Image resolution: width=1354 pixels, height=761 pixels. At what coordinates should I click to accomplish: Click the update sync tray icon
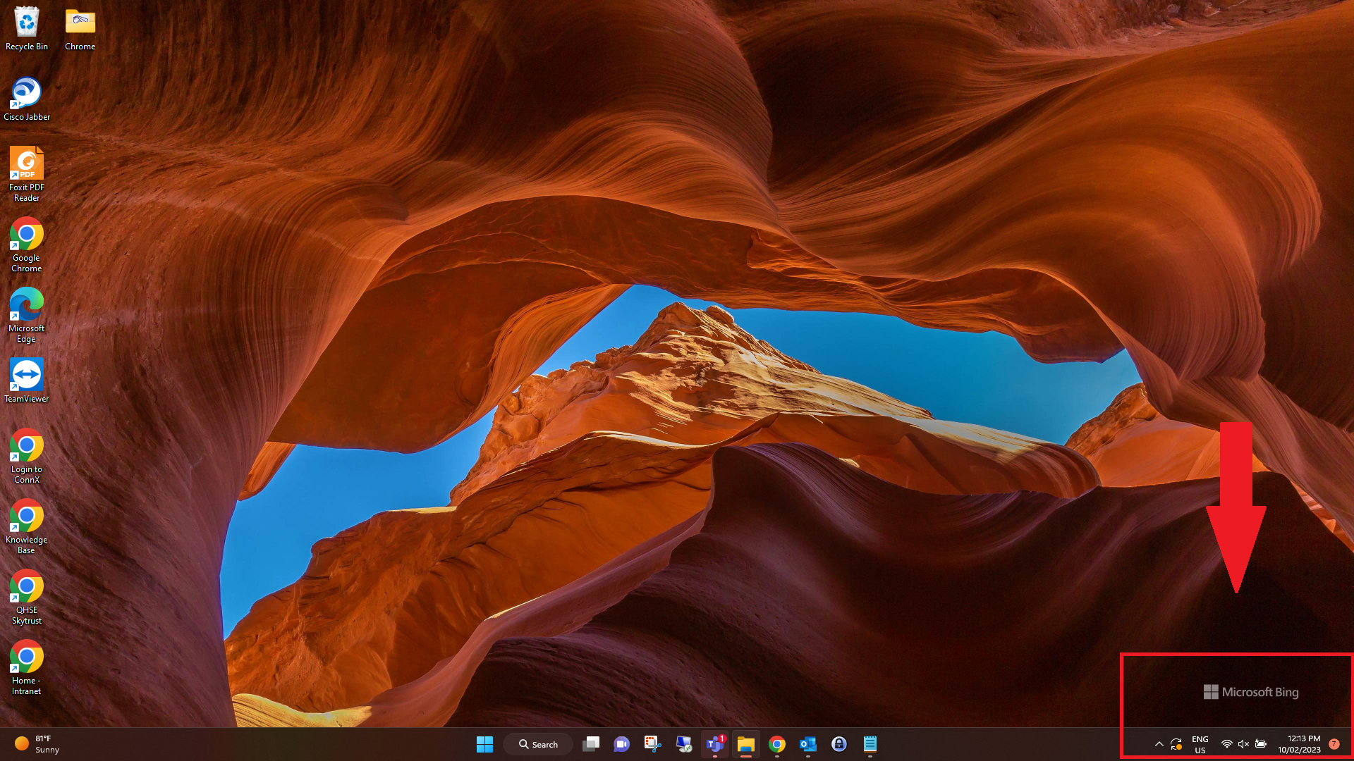pos(1176,744)
